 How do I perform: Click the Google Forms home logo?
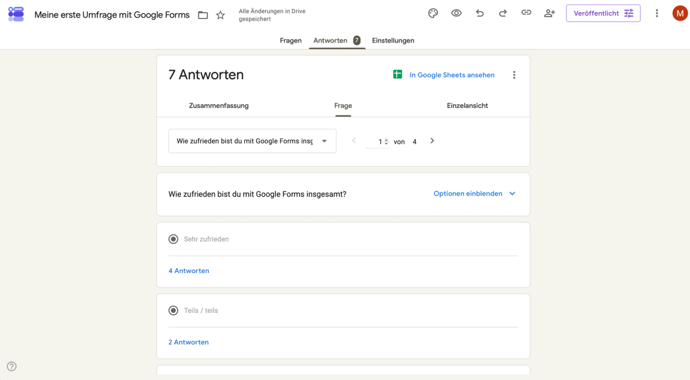coord(16,14)
